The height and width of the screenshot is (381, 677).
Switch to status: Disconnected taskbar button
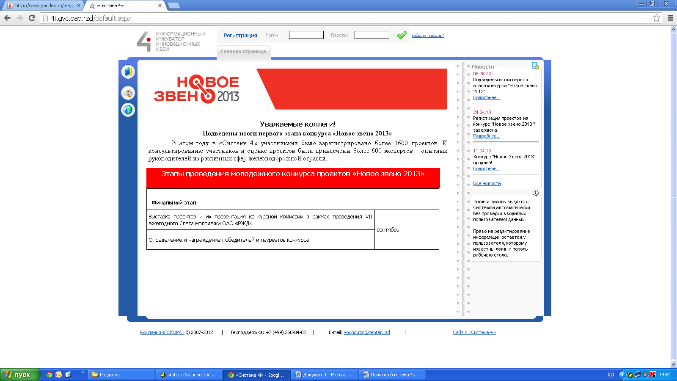(x=189, y=375)
